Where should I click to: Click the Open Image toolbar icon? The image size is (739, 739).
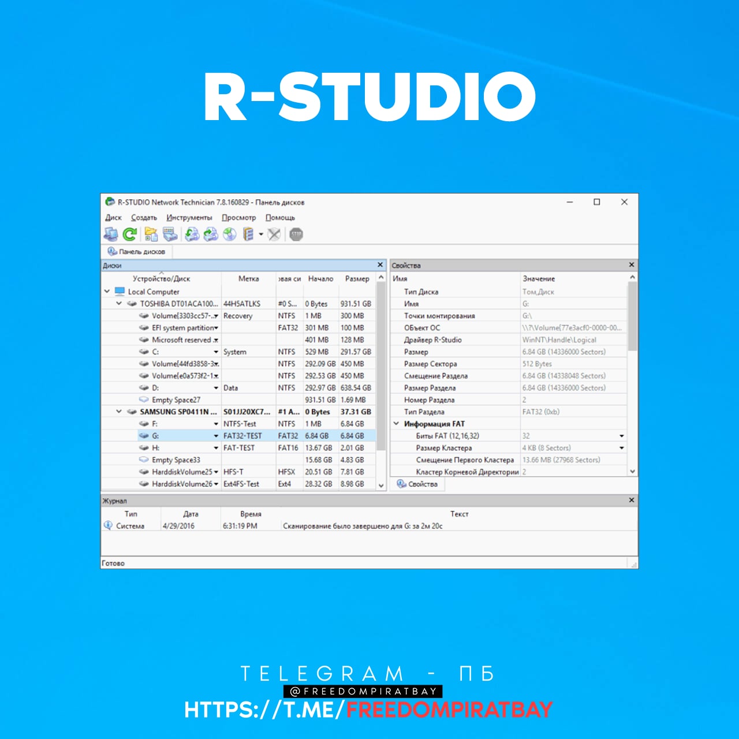tap(192, 234)
